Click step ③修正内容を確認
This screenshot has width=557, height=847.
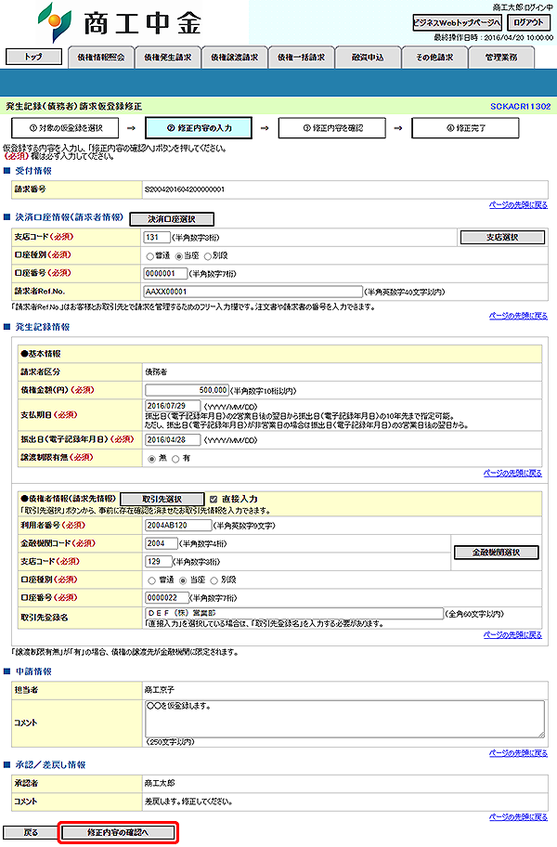pos(332,128)
